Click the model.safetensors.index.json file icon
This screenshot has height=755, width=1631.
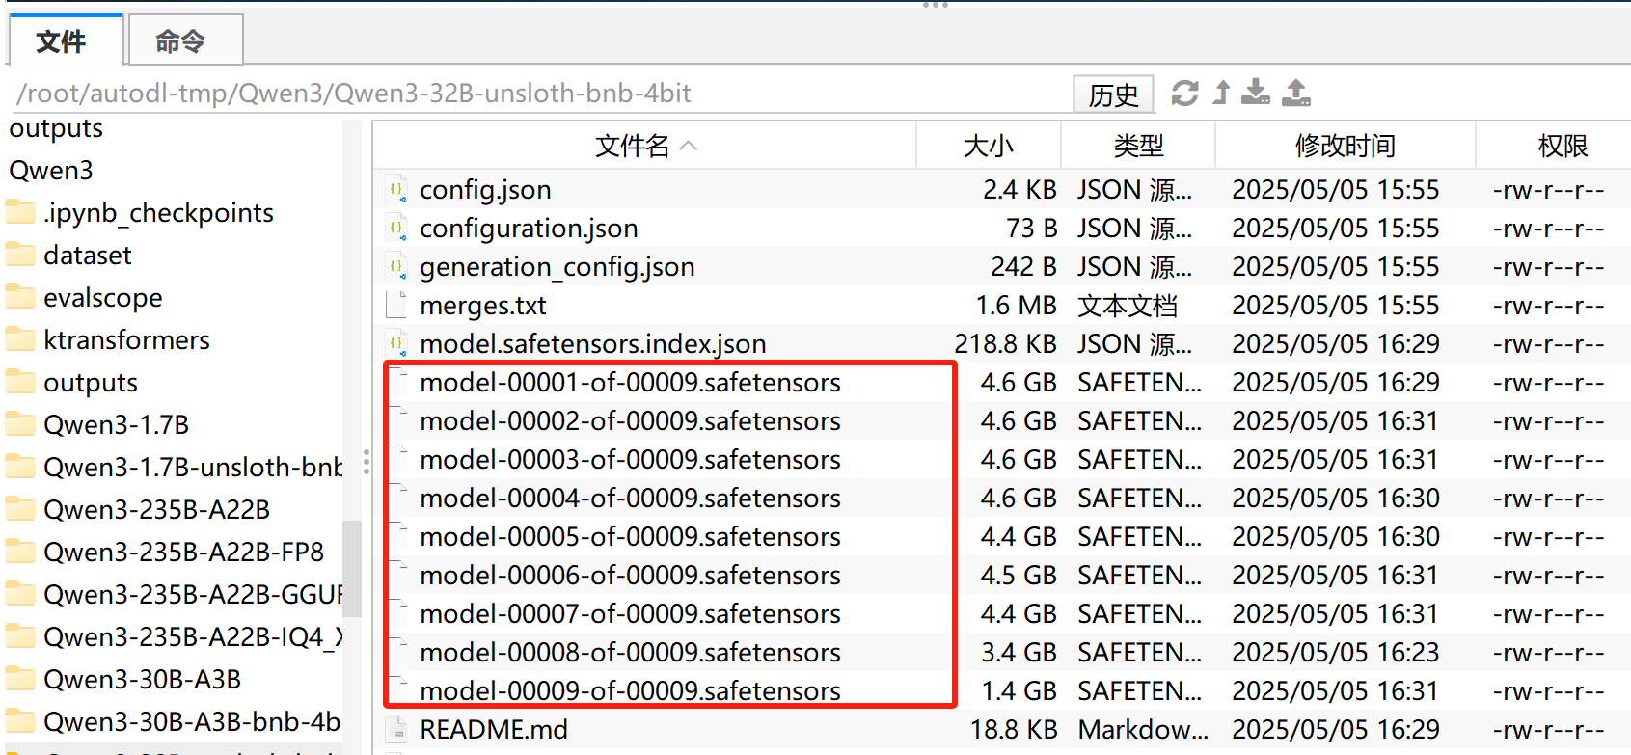pyautogui.click(x=396, y=343)
